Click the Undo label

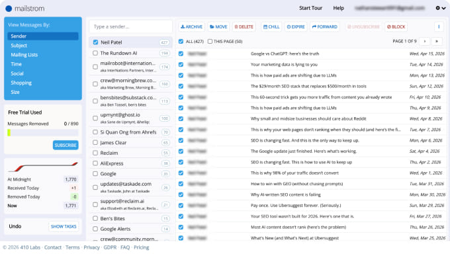15,226
